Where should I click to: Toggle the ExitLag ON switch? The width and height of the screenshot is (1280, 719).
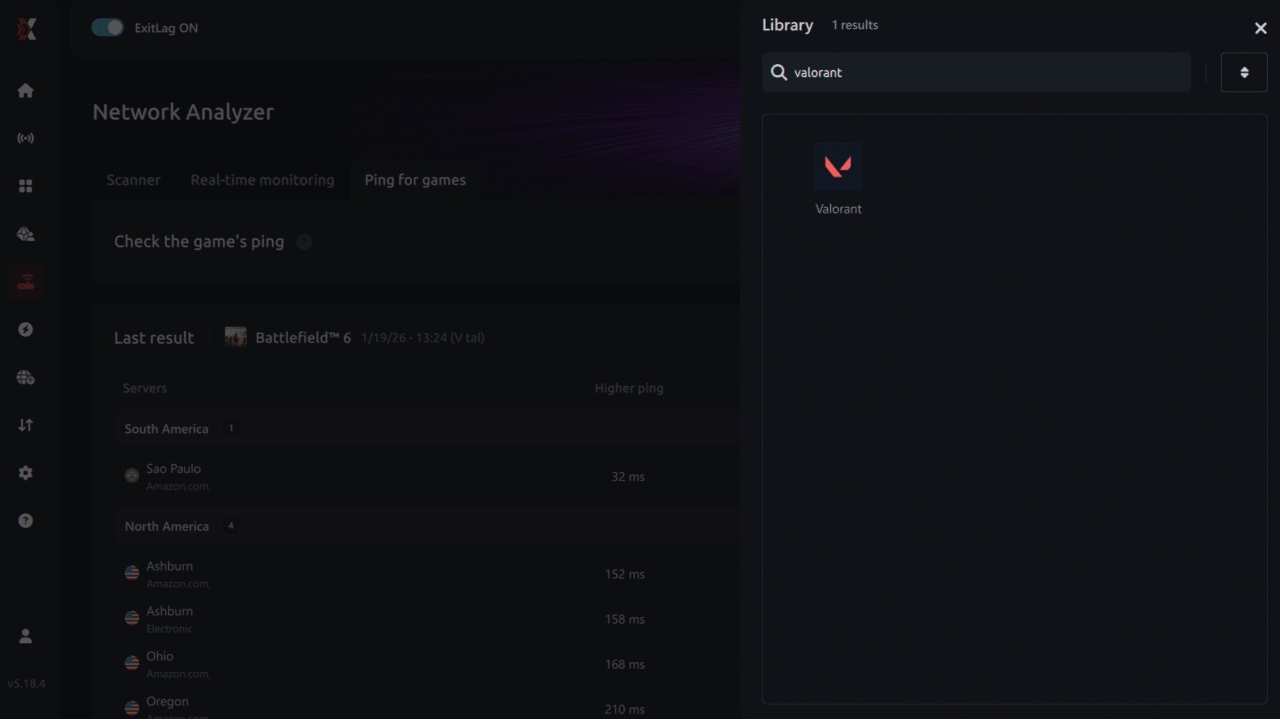(107, 27)
